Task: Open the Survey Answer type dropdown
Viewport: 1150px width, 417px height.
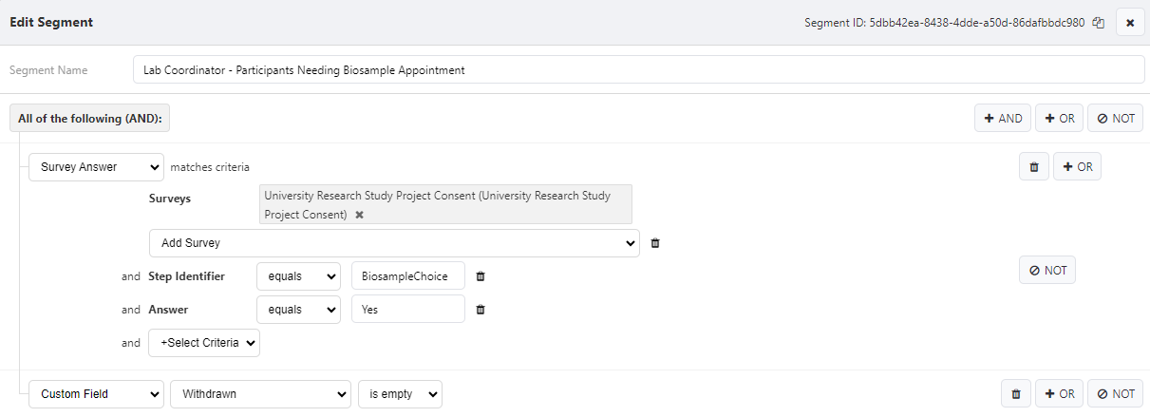Action: tap(97, 167)
